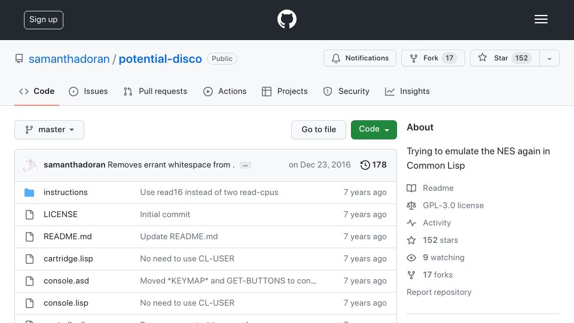Open the Readme link in About
Image resolution: width=574 pixels, height=323 pixels.
[438, 188]
